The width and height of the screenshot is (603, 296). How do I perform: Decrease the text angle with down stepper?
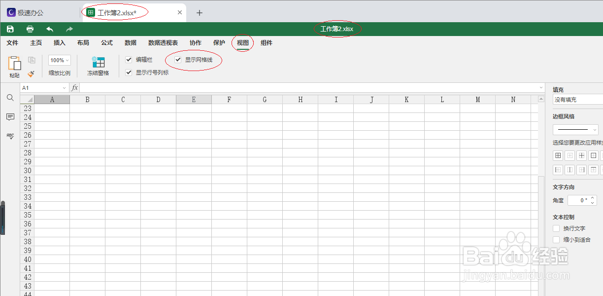(x=593, y=203)
